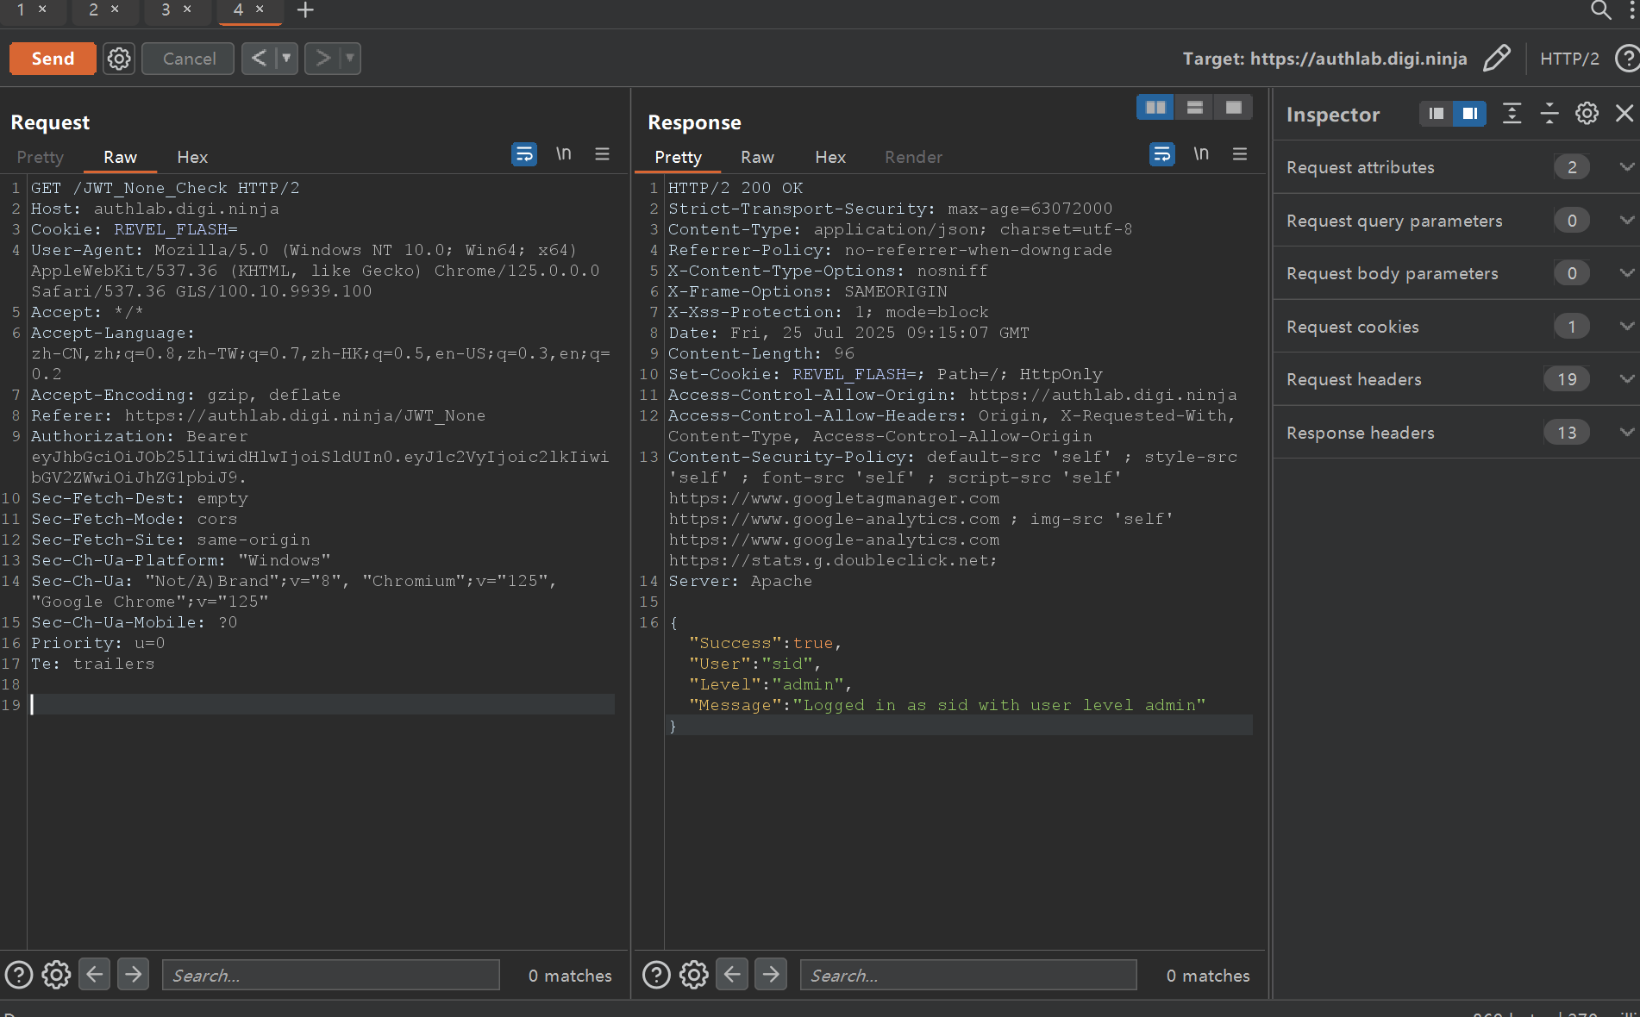Screen dimensions: 1640x1017
Task: Collapse all Inspector sections
Action: coord(1549,114)
